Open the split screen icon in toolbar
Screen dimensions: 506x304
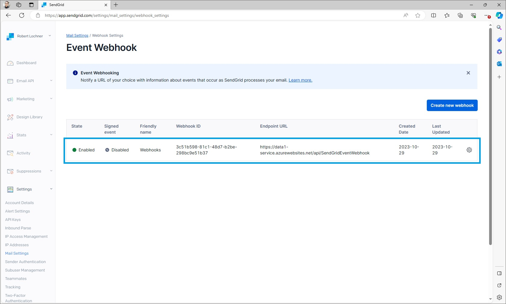pyautogui.click(x=434, y=15)
